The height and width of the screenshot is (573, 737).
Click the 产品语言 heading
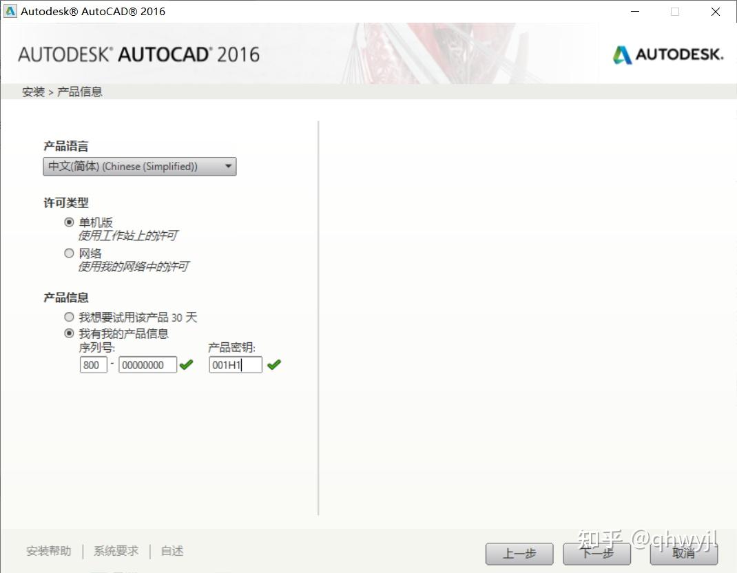(66, 146)
